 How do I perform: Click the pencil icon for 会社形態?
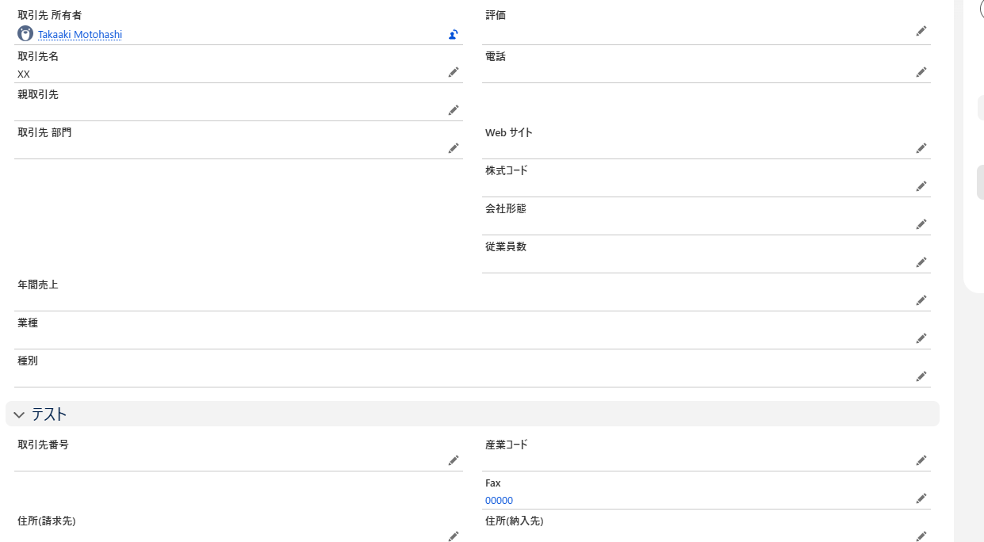coord(921,224)
